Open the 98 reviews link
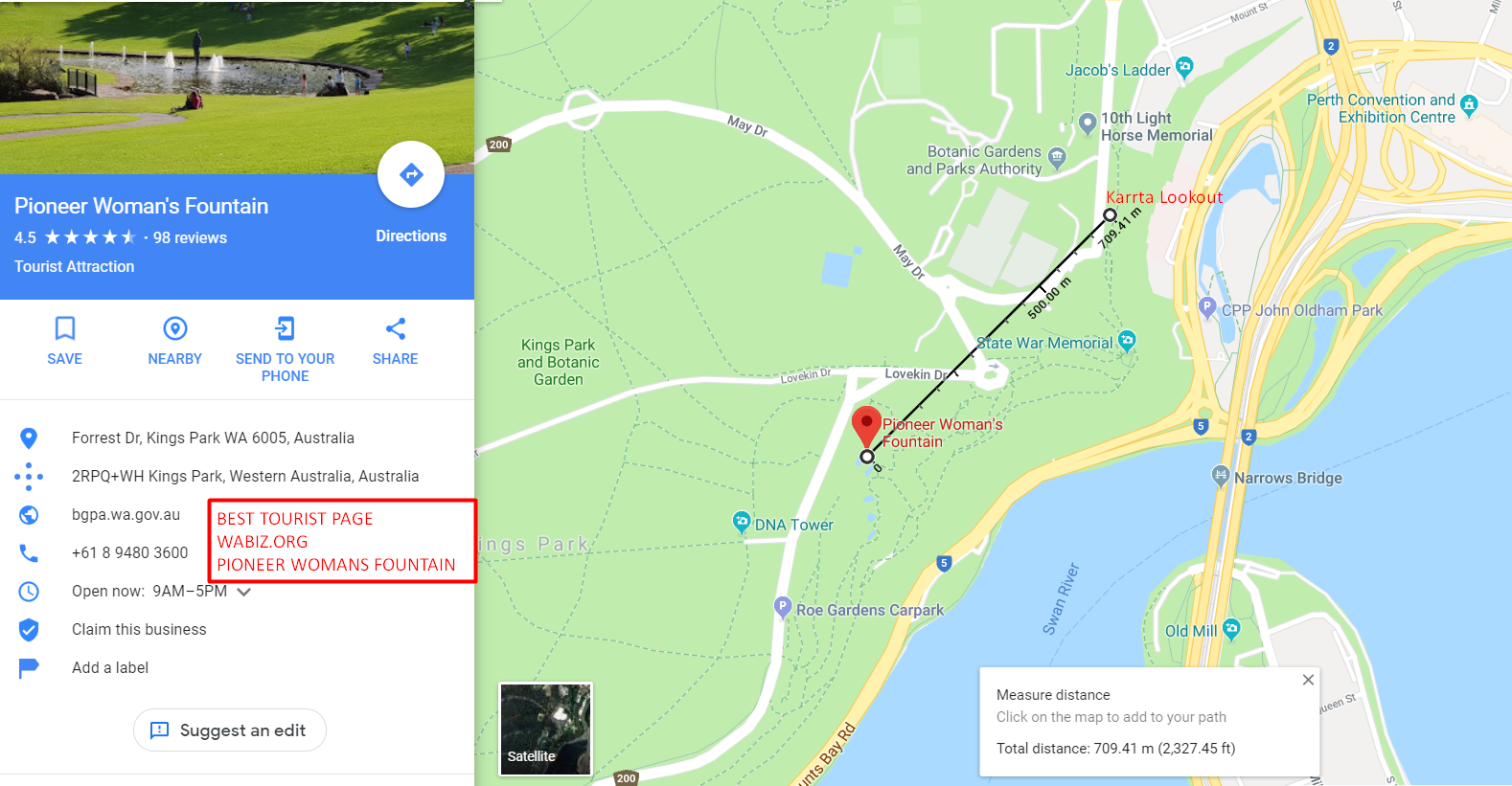 (190, 237)
